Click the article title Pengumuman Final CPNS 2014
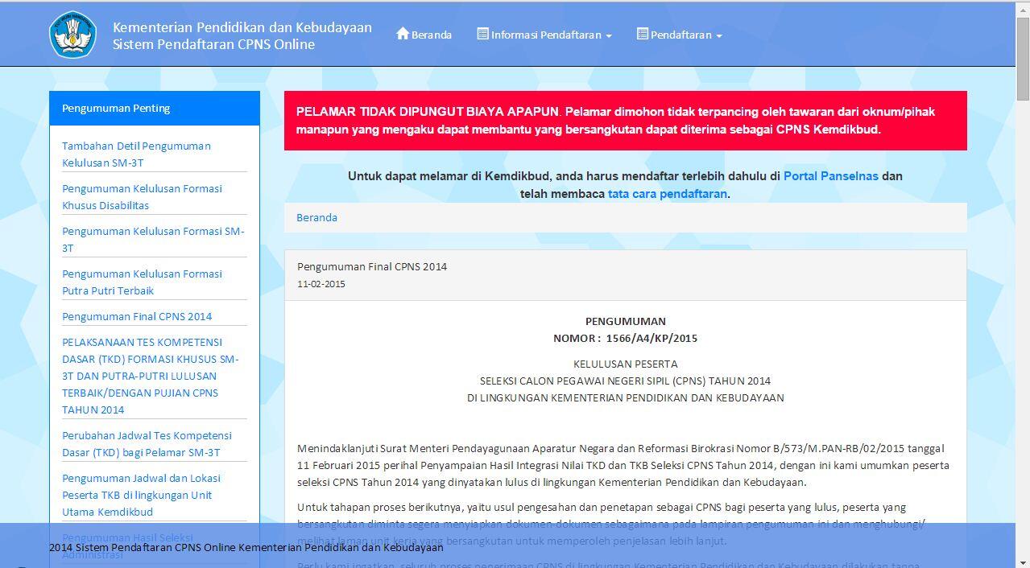The image size is (1030, 568). point(372,266)
